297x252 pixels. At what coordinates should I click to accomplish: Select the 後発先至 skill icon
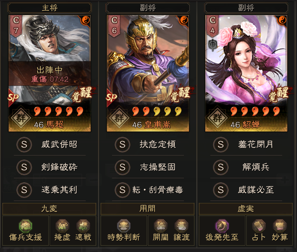coord(222,226)
